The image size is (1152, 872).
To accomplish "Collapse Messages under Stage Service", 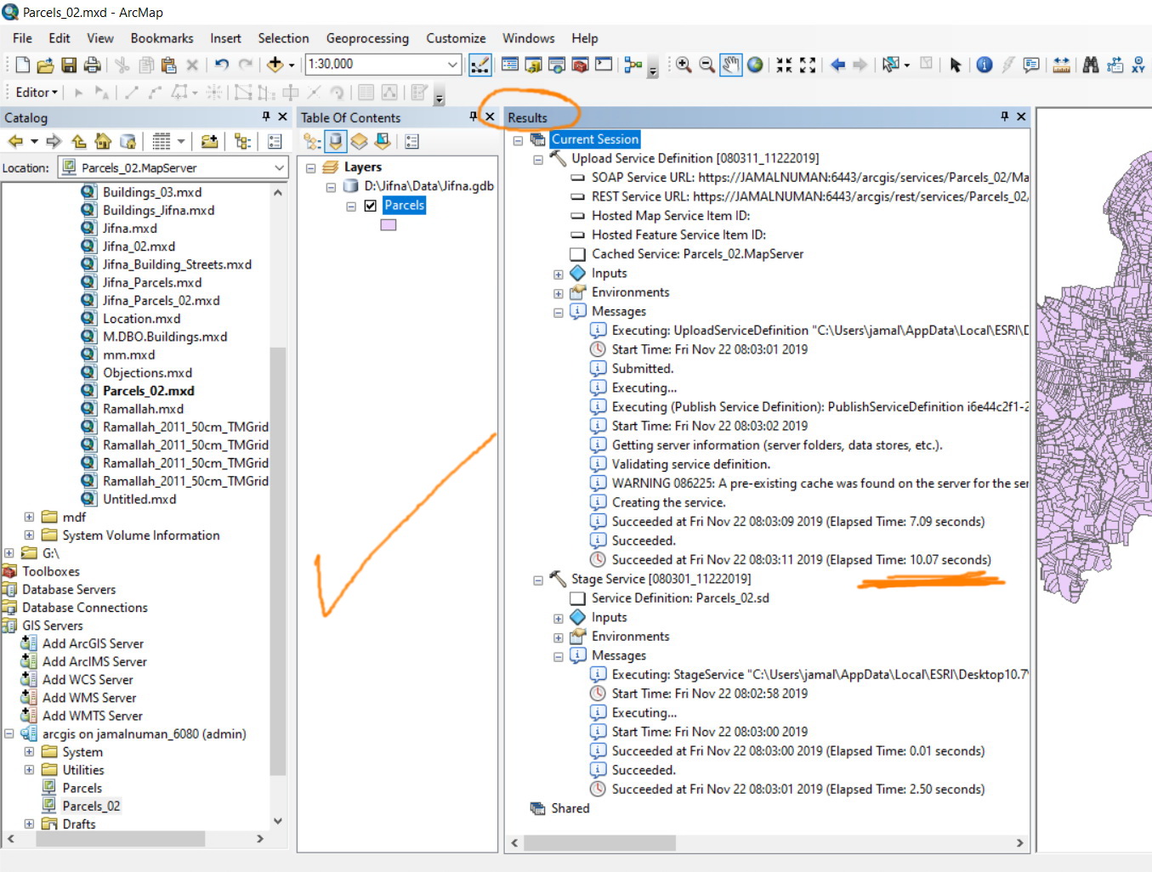I will click(x=559, y=657).
